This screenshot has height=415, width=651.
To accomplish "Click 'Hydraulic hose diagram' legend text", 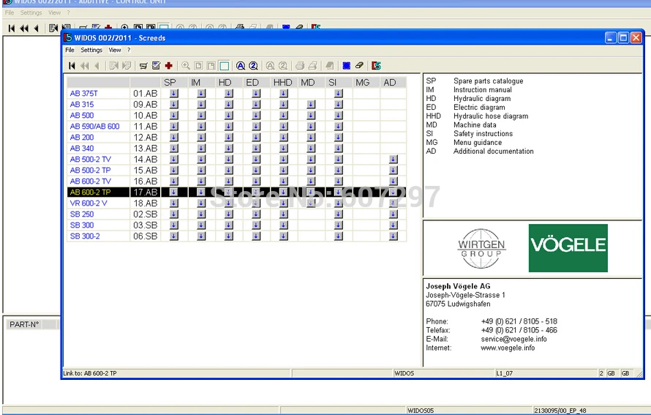I will point(491,116).
